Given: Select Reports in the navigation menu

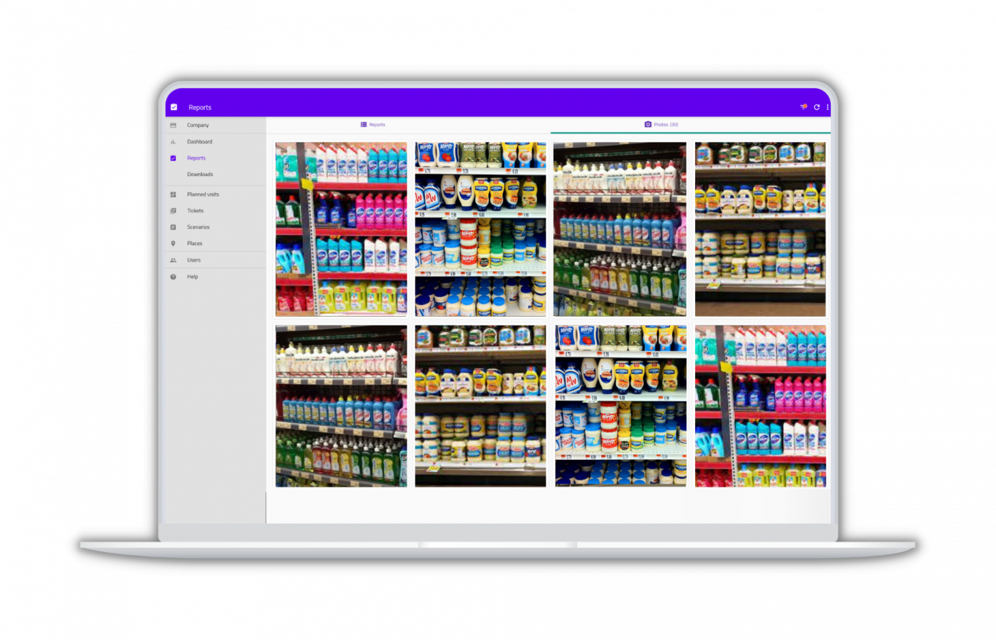Looking at the screenshot, I should tap(196, 157).
